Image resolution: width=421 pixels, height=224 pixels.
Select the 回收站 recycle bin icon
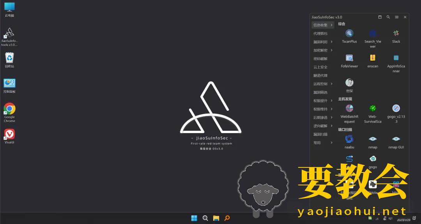[9, 60]
